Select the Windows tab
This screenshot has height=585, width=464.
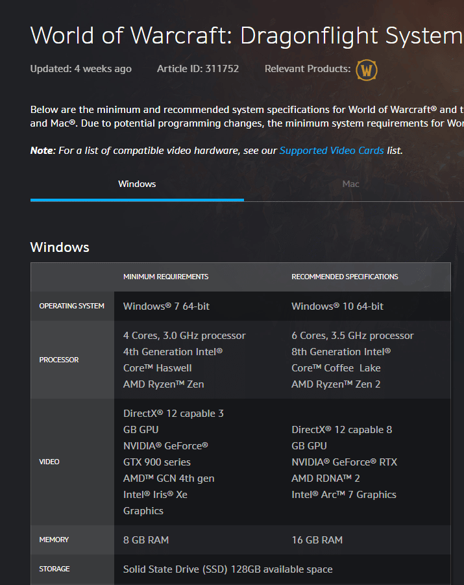(137, 184)
